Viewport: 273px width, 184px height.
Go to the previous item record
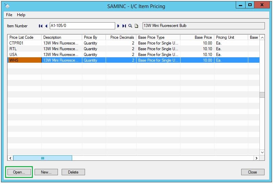[x=46, y=26]
